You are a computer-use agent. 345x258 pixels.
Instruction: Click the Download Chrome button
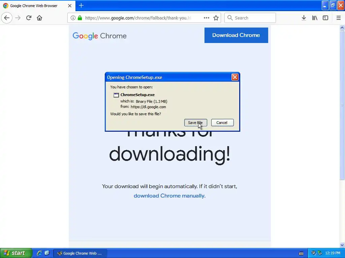(x=236, y=35)
